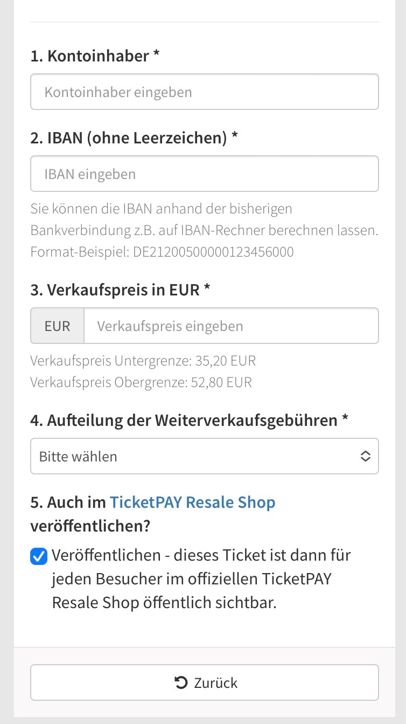This screenshot has width=406, height=724.
Task: Focus the IBAN eingeben input field
Action: [204, 174]
